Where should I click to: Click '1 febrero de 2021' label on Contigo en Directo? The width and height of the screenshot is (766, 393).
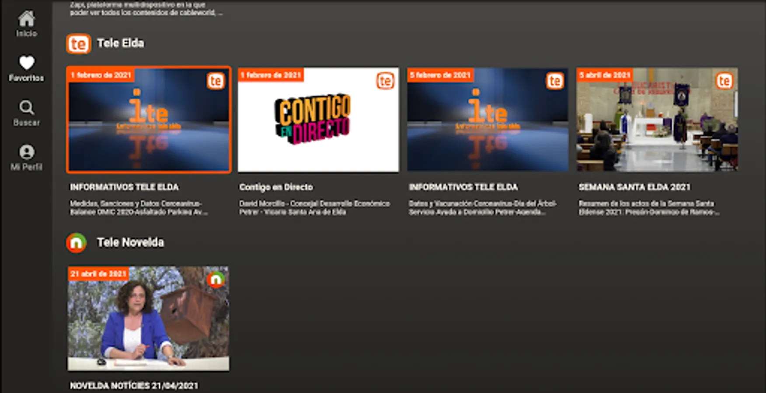click(x=271, y=75)
